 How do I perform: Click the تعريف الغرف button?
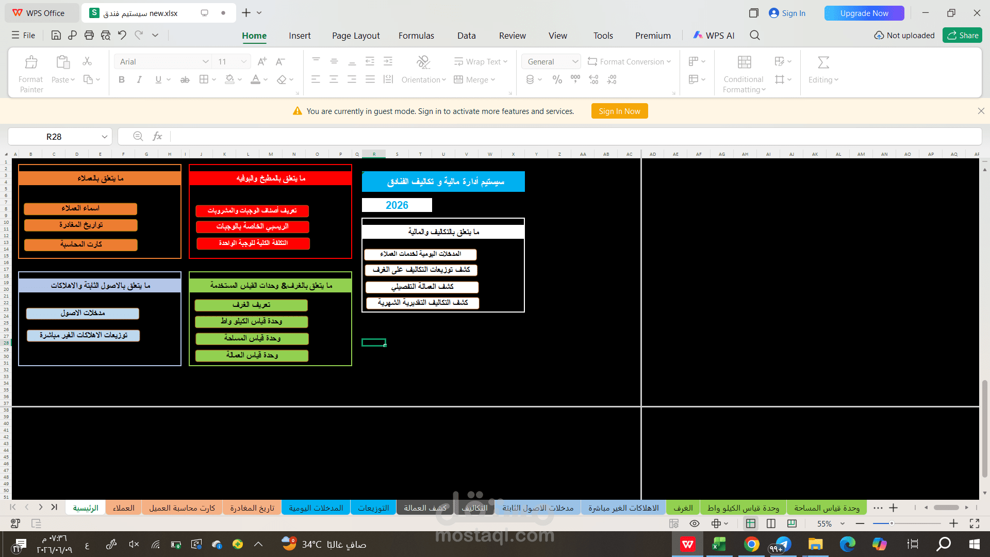click(251, 305)
